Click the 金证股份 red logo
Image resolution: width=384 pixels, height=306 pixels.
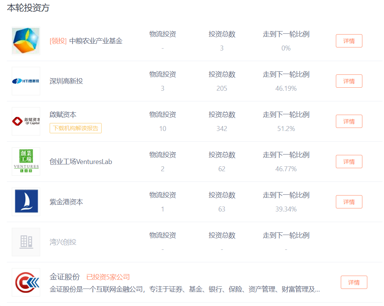(x=26, y=282)
